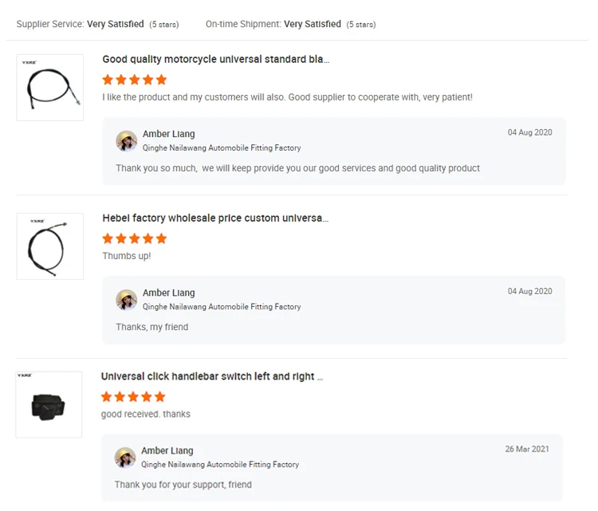The width and height of the screenshot is (598, 511).
Task: Click Qinghe Nailawang factory name in first reply
Action: click(222, 148)
